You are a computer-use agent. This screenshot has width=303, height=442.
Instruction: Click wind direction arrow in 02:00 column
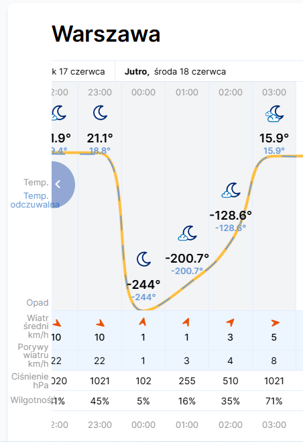click(x=230, y=322)
